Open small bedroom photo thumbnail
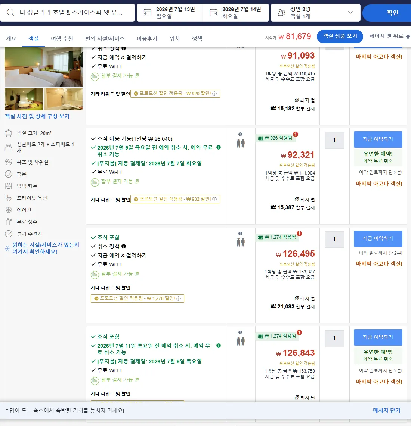The height and width of the screenshot is (426, 411). pos(24,99)
